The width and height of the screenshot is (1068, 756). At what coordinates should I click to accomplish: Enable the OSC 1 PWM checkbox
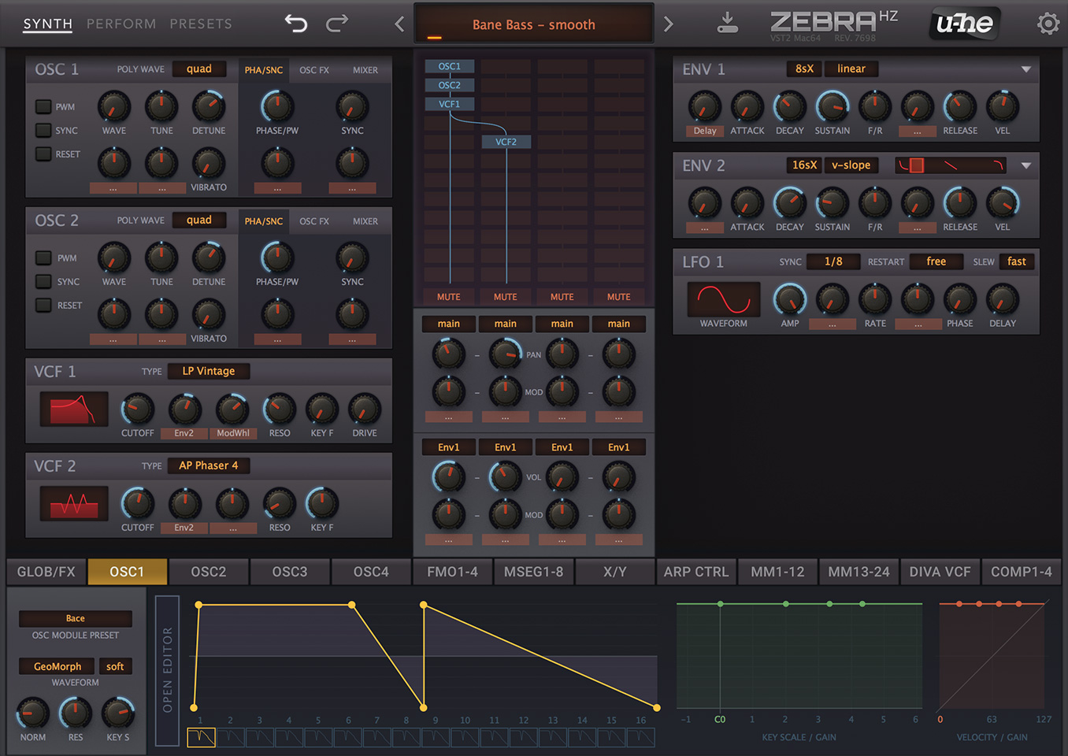pyautogui.click(x=43, y=106)
